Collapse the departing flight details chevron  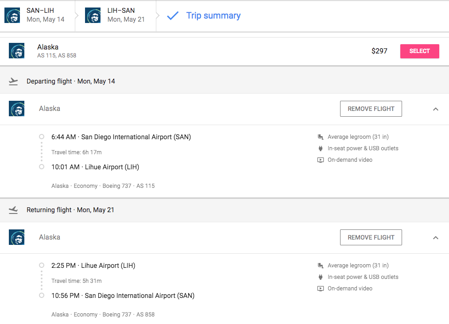tap(435, 109)
